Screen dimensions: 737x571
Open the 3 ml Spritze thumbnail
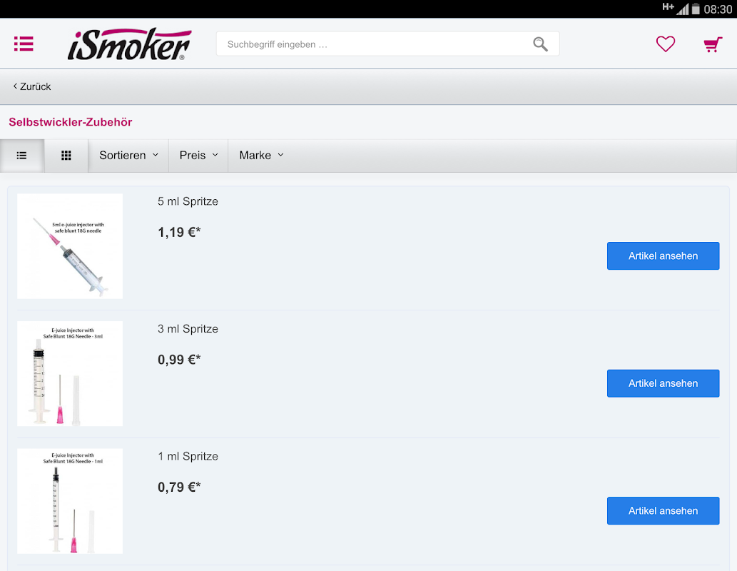tap(70, 373)
